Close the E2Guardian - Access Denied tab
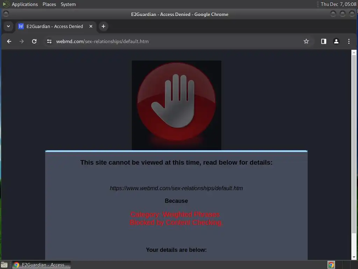Viewport: 358px width, 269px height. tap(91, 26)
